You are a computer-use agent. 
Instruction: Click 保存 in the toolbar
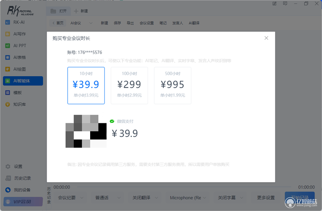click(x=117, y=23)
